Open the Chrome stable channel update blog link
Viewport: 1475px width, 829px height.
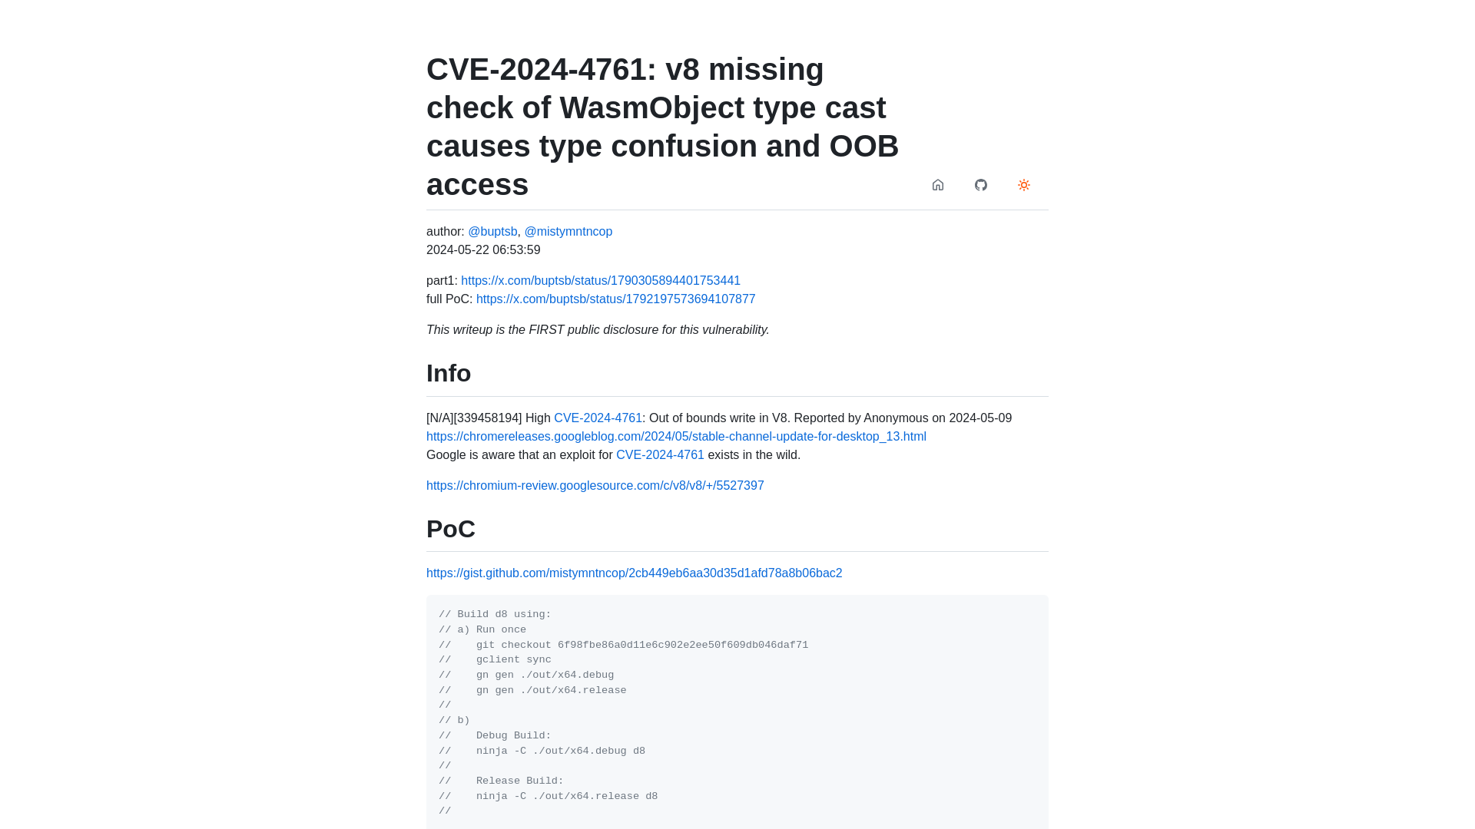click(676, 436)
